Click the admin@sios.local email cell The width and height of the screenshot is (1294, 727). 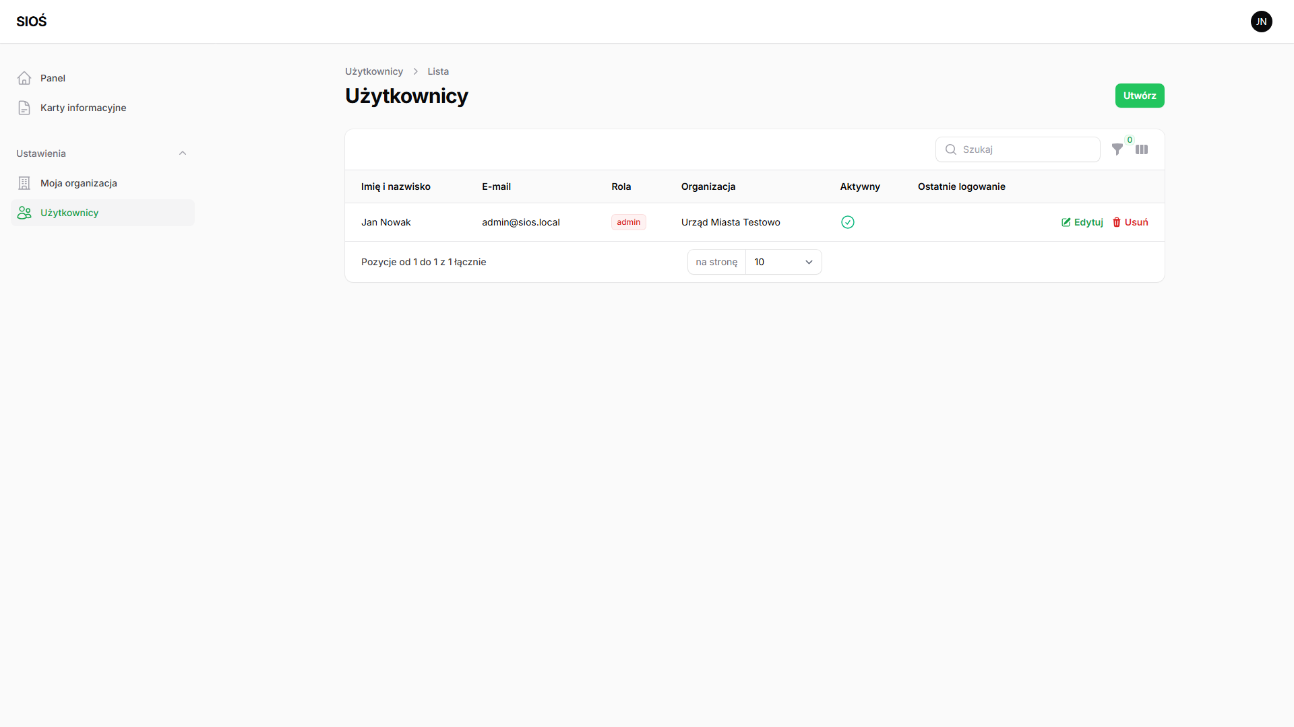coord(521,222)
